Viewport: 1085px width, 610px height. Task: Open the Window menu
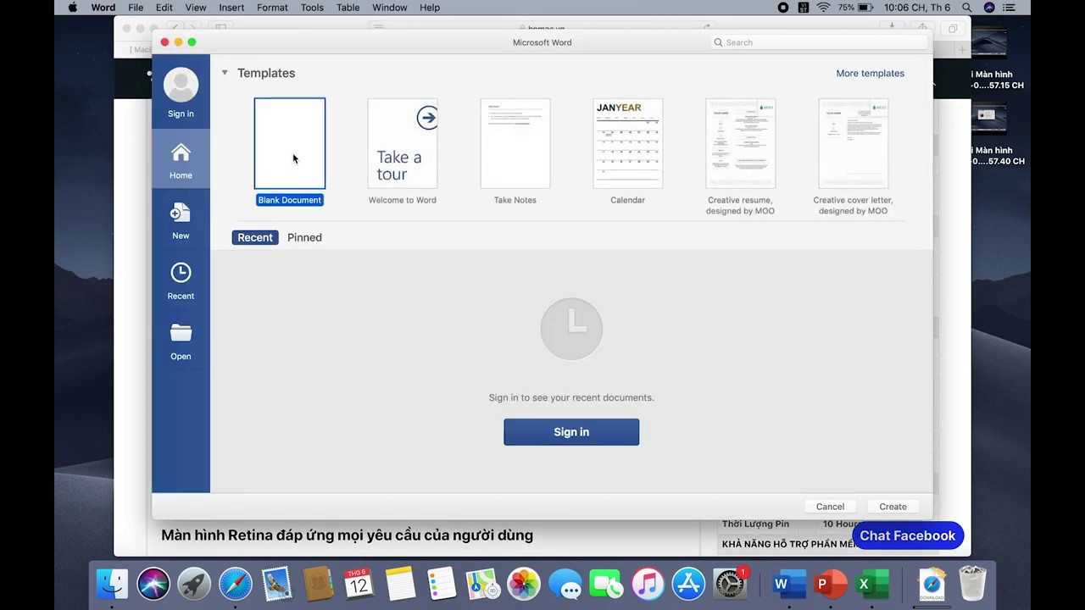point(390,8)
